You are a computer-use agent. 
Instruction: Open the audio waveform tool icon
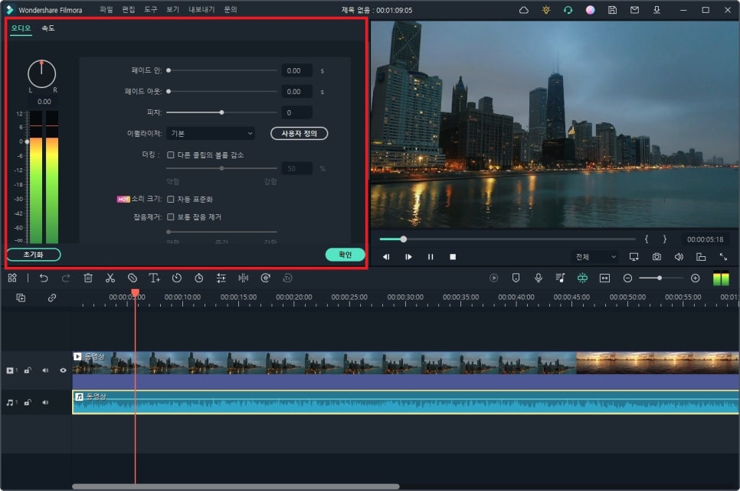click(x=243, y=278)
